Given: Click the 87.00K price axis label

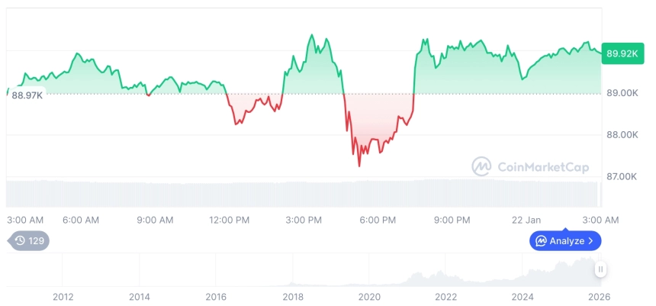Looking at the screenshot, I should click(x=622, y=176).
